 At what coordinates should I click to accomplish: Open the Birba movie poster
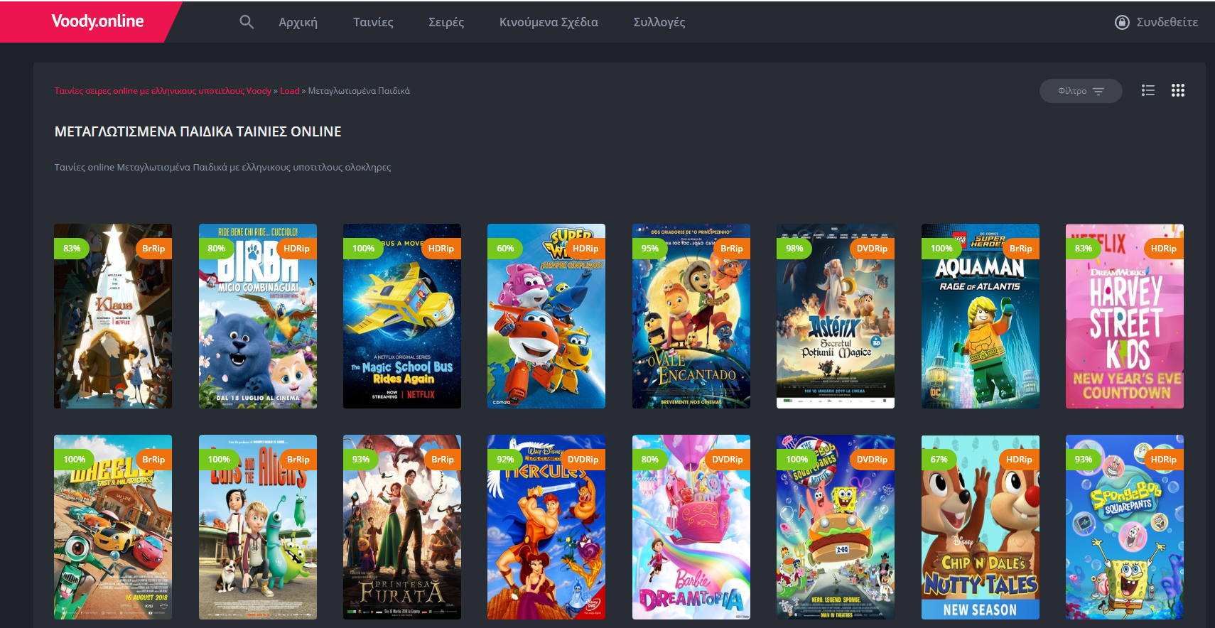(258, 316)
